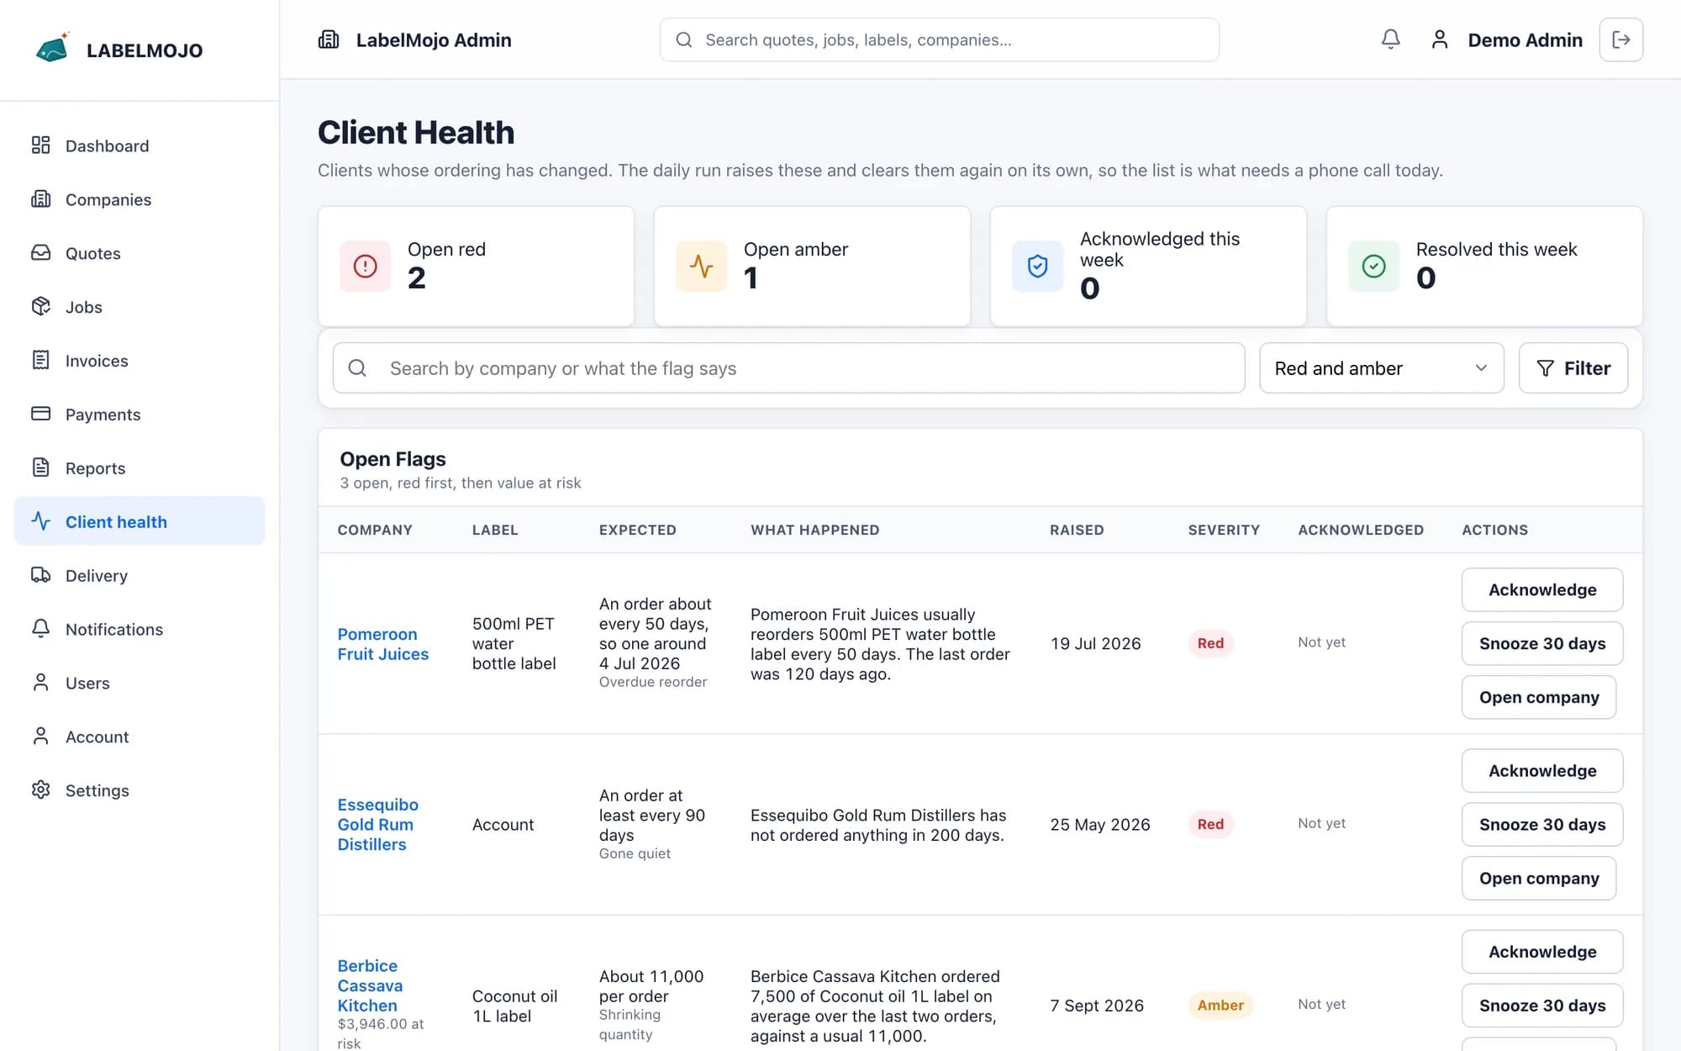Open Users page from sidebar
The width and height of the screenshot is (1681, 1051).
[140, 683]
